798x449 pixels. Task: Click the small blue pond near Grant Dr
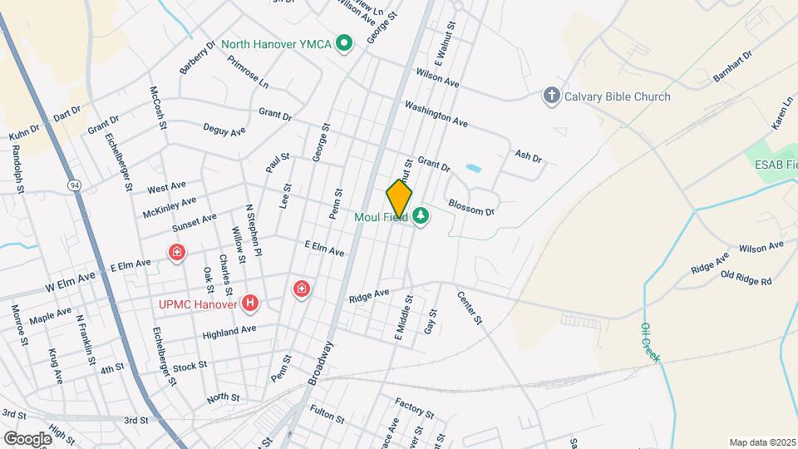[x=474, y=168]
